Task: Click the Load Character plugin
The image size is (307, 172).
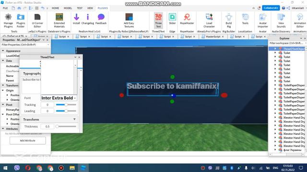Action: [x=209, y=21]
